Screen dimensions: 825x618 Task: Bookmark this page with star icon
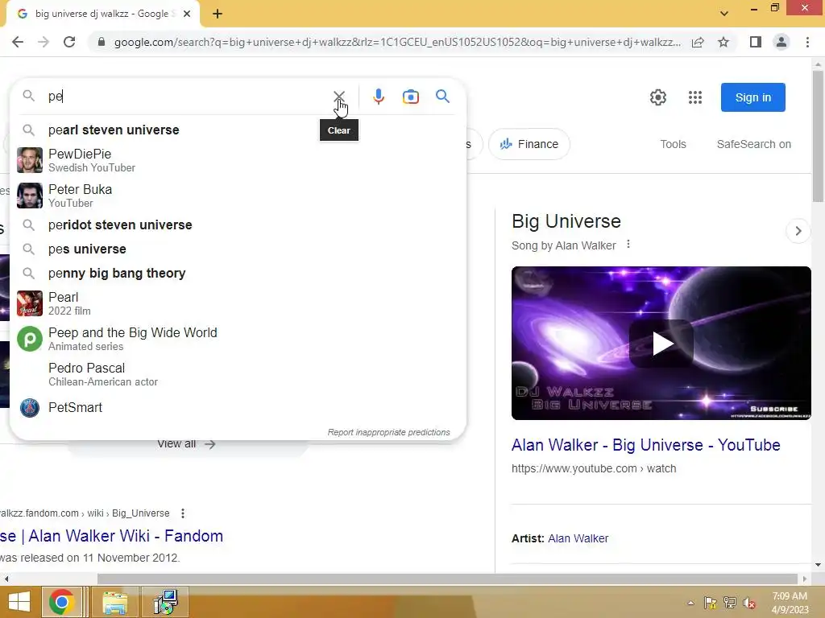pyautogui.click(x=723, y=42)
